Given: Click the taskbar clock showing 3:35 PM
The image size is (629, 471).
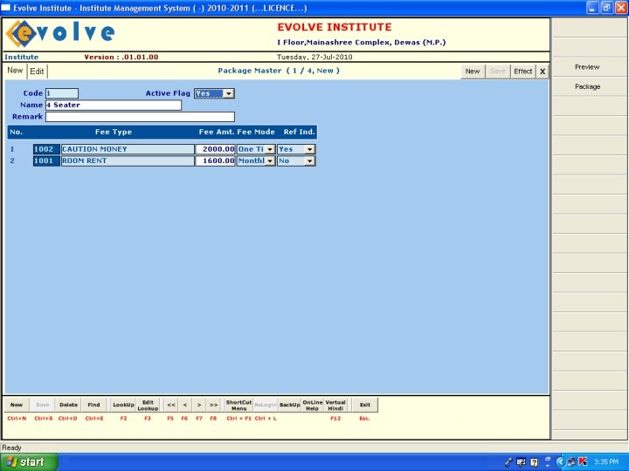Looking at the screenshot, I should 606,462.
